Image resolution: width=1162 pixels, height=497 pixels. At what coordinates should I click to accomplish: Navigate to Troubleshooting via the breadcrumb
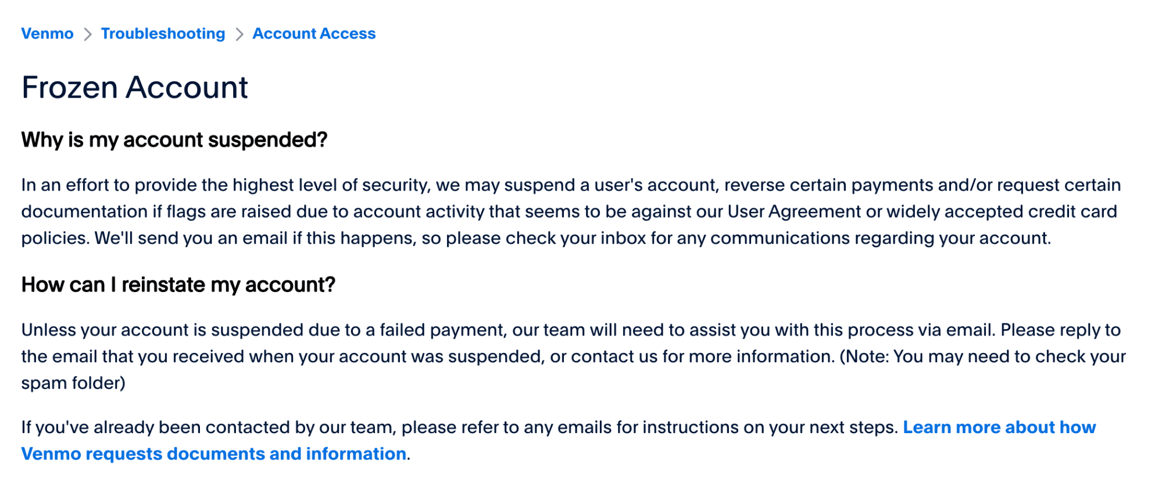[162, 33]
